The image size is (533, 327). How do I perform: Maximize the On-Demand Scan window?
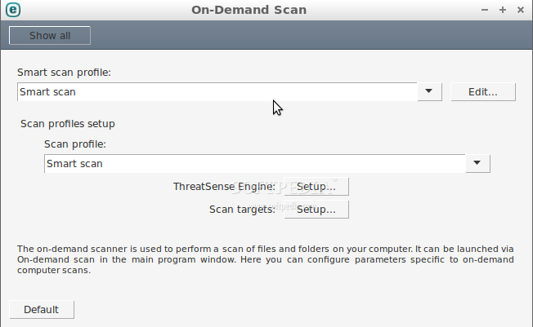(503, 10)
